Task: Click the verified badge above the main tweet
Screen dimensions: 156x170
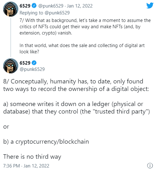Action: click(34, 63)
